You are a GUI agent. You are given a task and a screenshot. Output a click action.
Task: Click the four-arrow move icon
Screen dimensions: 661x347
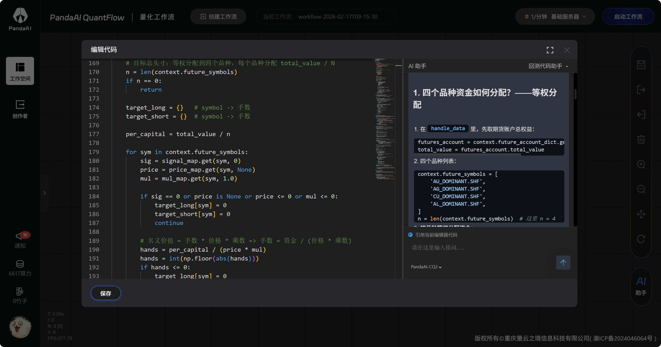[641, 214]
